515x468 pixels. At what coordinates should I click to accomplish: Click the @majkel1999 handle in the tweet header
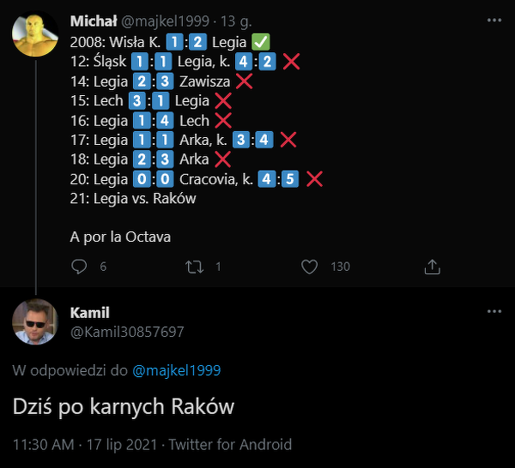(161, 19)
